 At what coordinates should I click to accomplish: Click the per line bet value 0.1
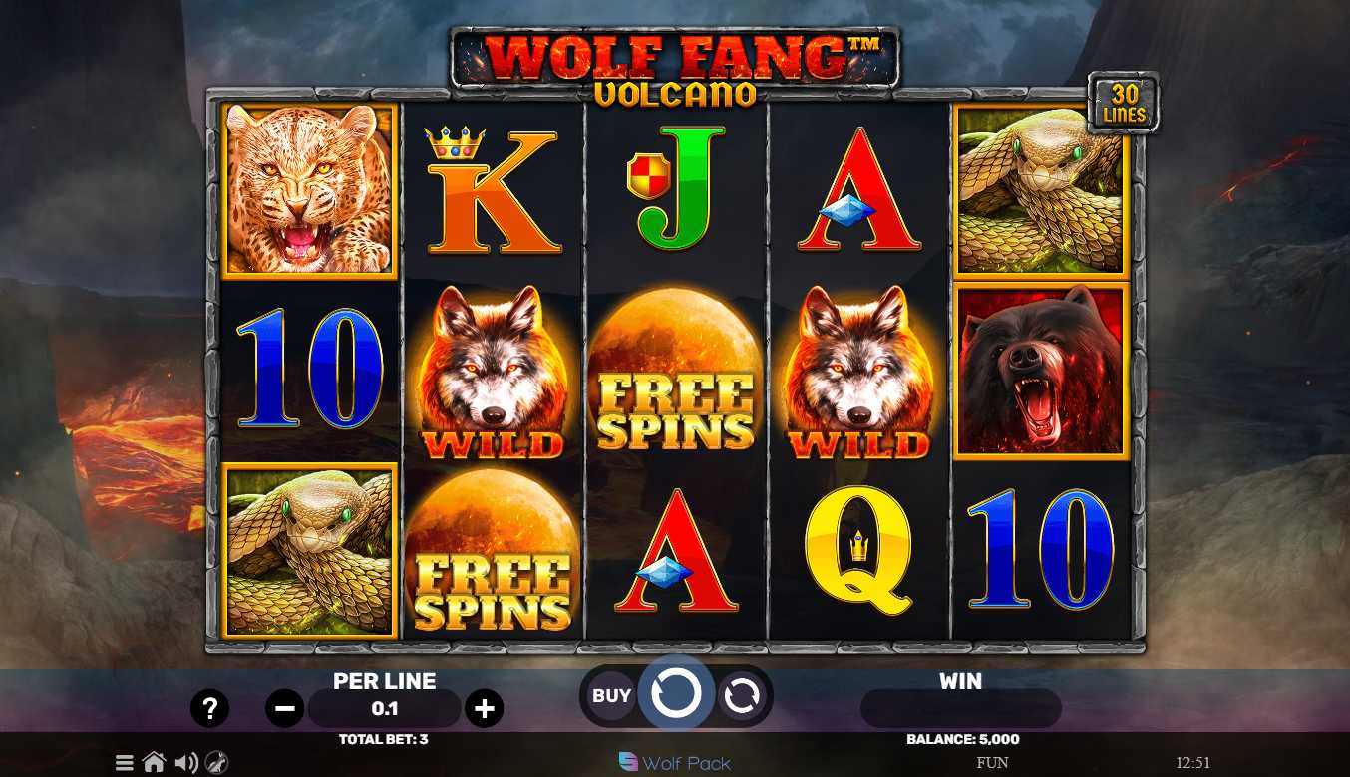(385, 709)
